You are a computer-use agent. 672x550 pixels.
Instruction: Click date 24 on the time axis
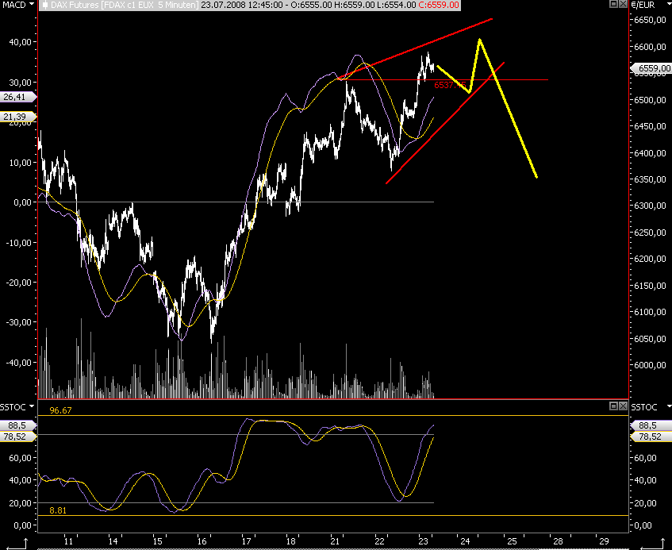(x=465, y=541)
